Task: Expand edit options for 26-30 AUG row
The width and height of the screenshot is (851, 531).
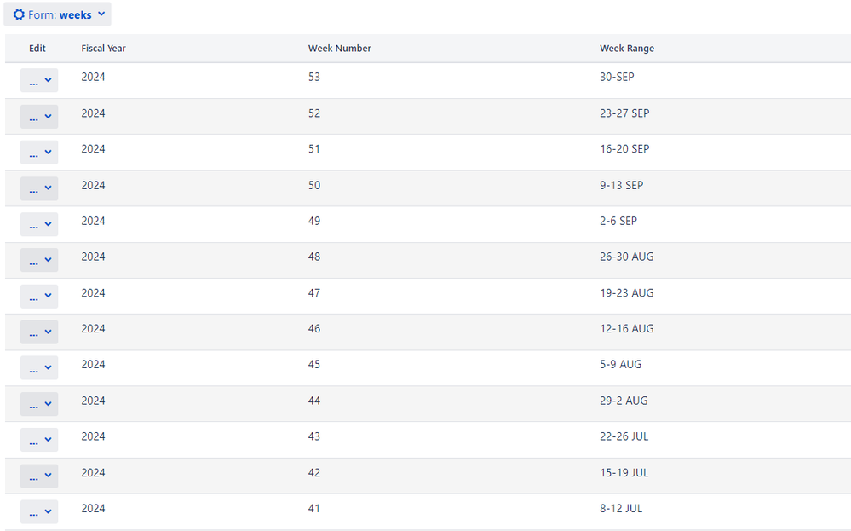Action: point(39,260)
